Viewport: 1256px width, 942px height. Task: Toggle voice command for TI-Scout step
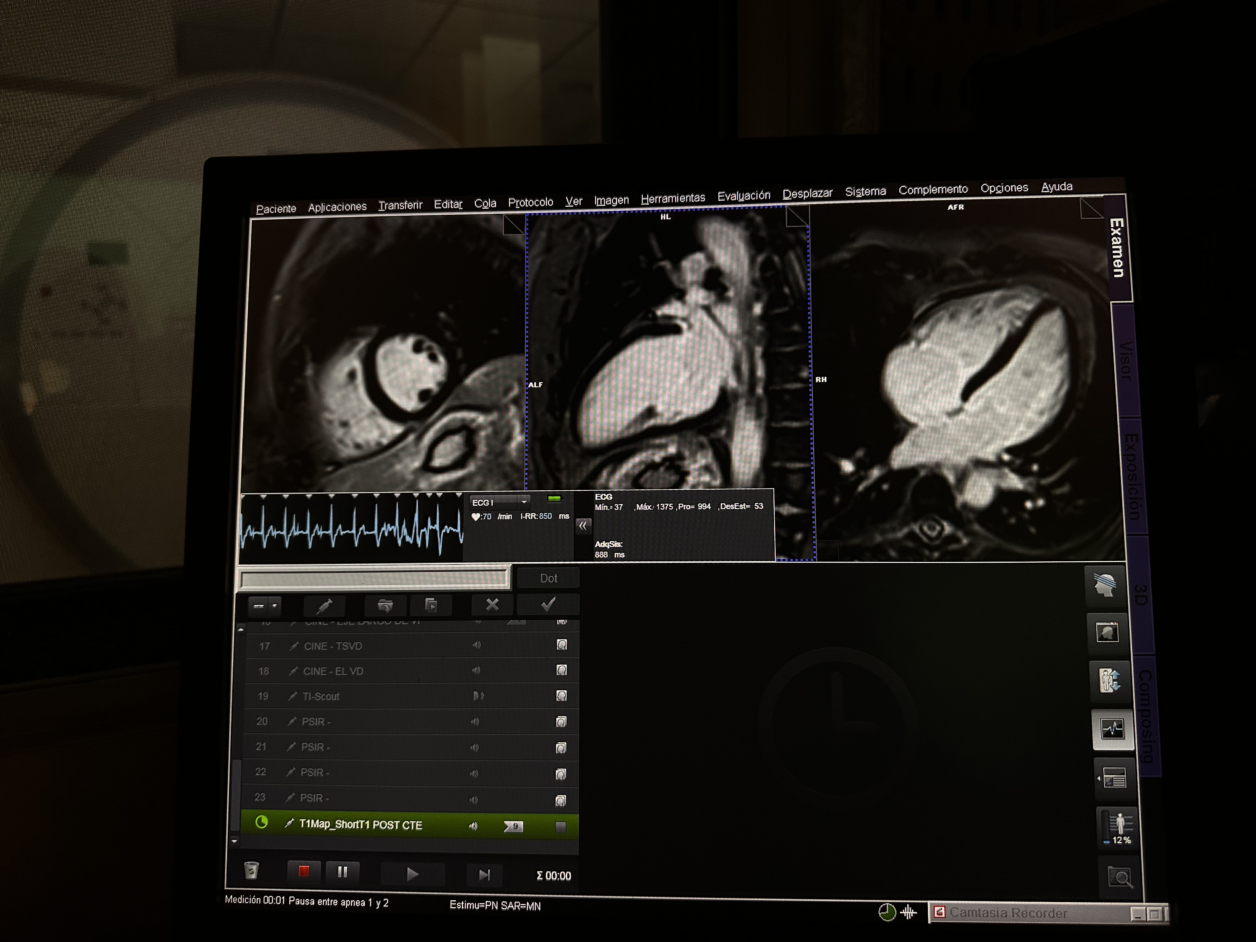[478, 696]
